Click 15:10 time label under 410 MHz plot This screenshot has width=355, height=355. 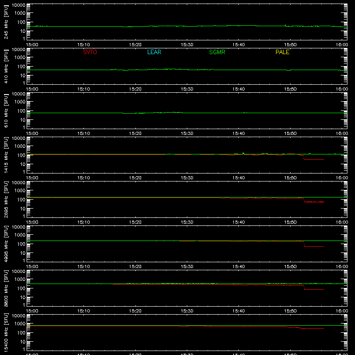[83, 89]
